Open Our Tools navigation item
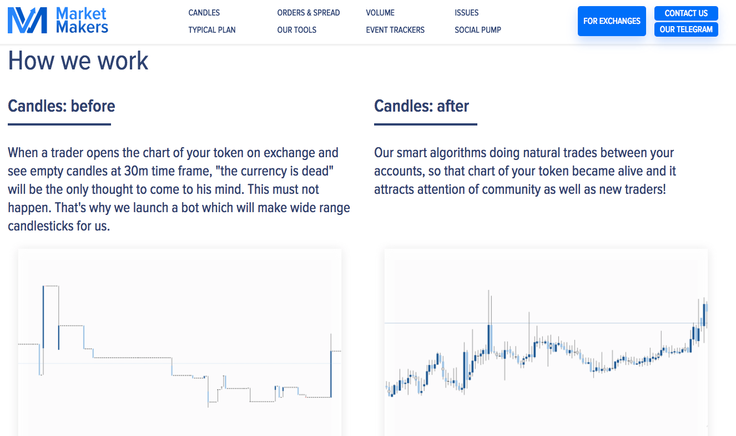This screenshot has height=436, width=736. click(296, 30)
